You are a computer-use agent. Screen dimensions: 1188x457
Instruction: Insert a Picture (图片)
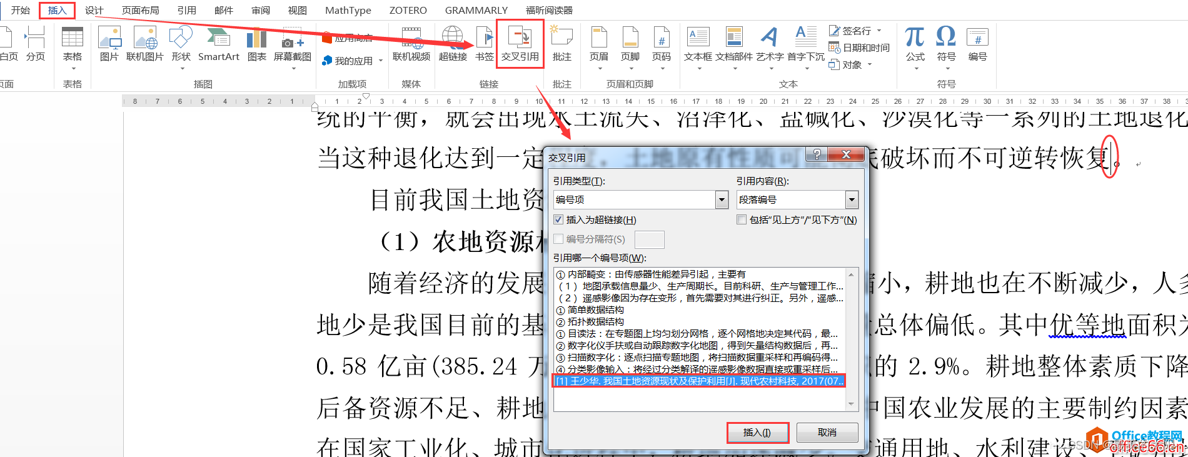point(109,44)
